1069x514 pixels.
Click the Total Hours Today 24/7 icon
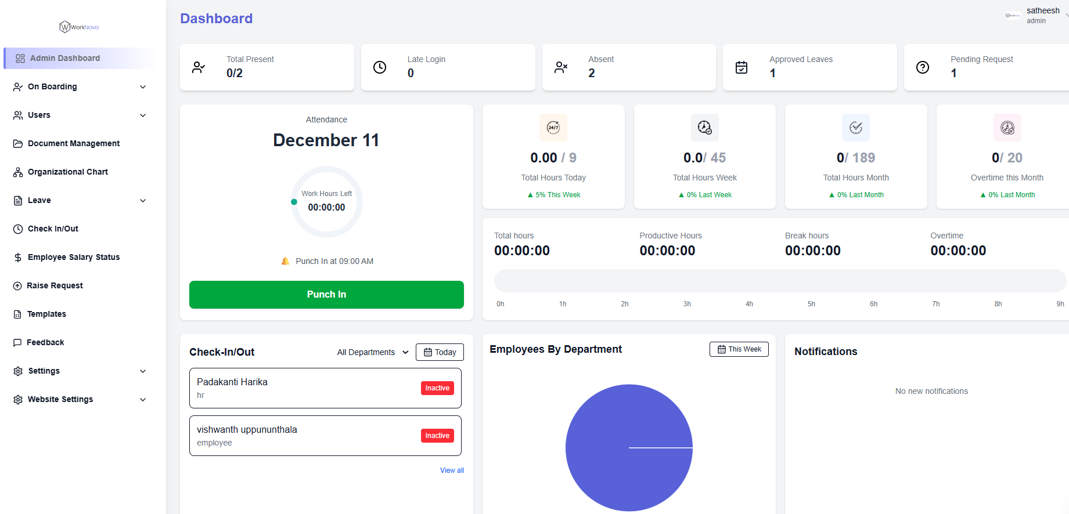click(x=553, y=128)
